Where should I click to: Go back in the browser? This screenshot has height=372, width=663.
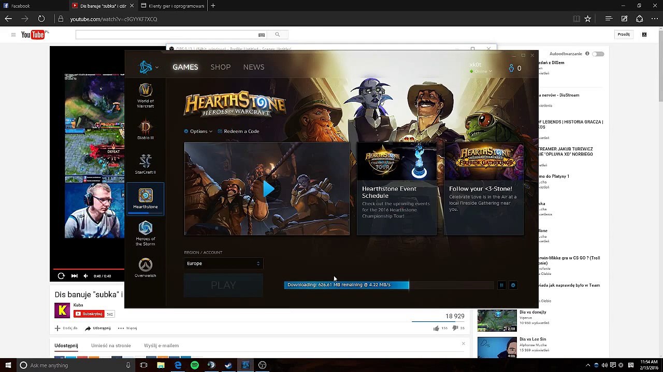pyautogui.click(x=8, y=19)
